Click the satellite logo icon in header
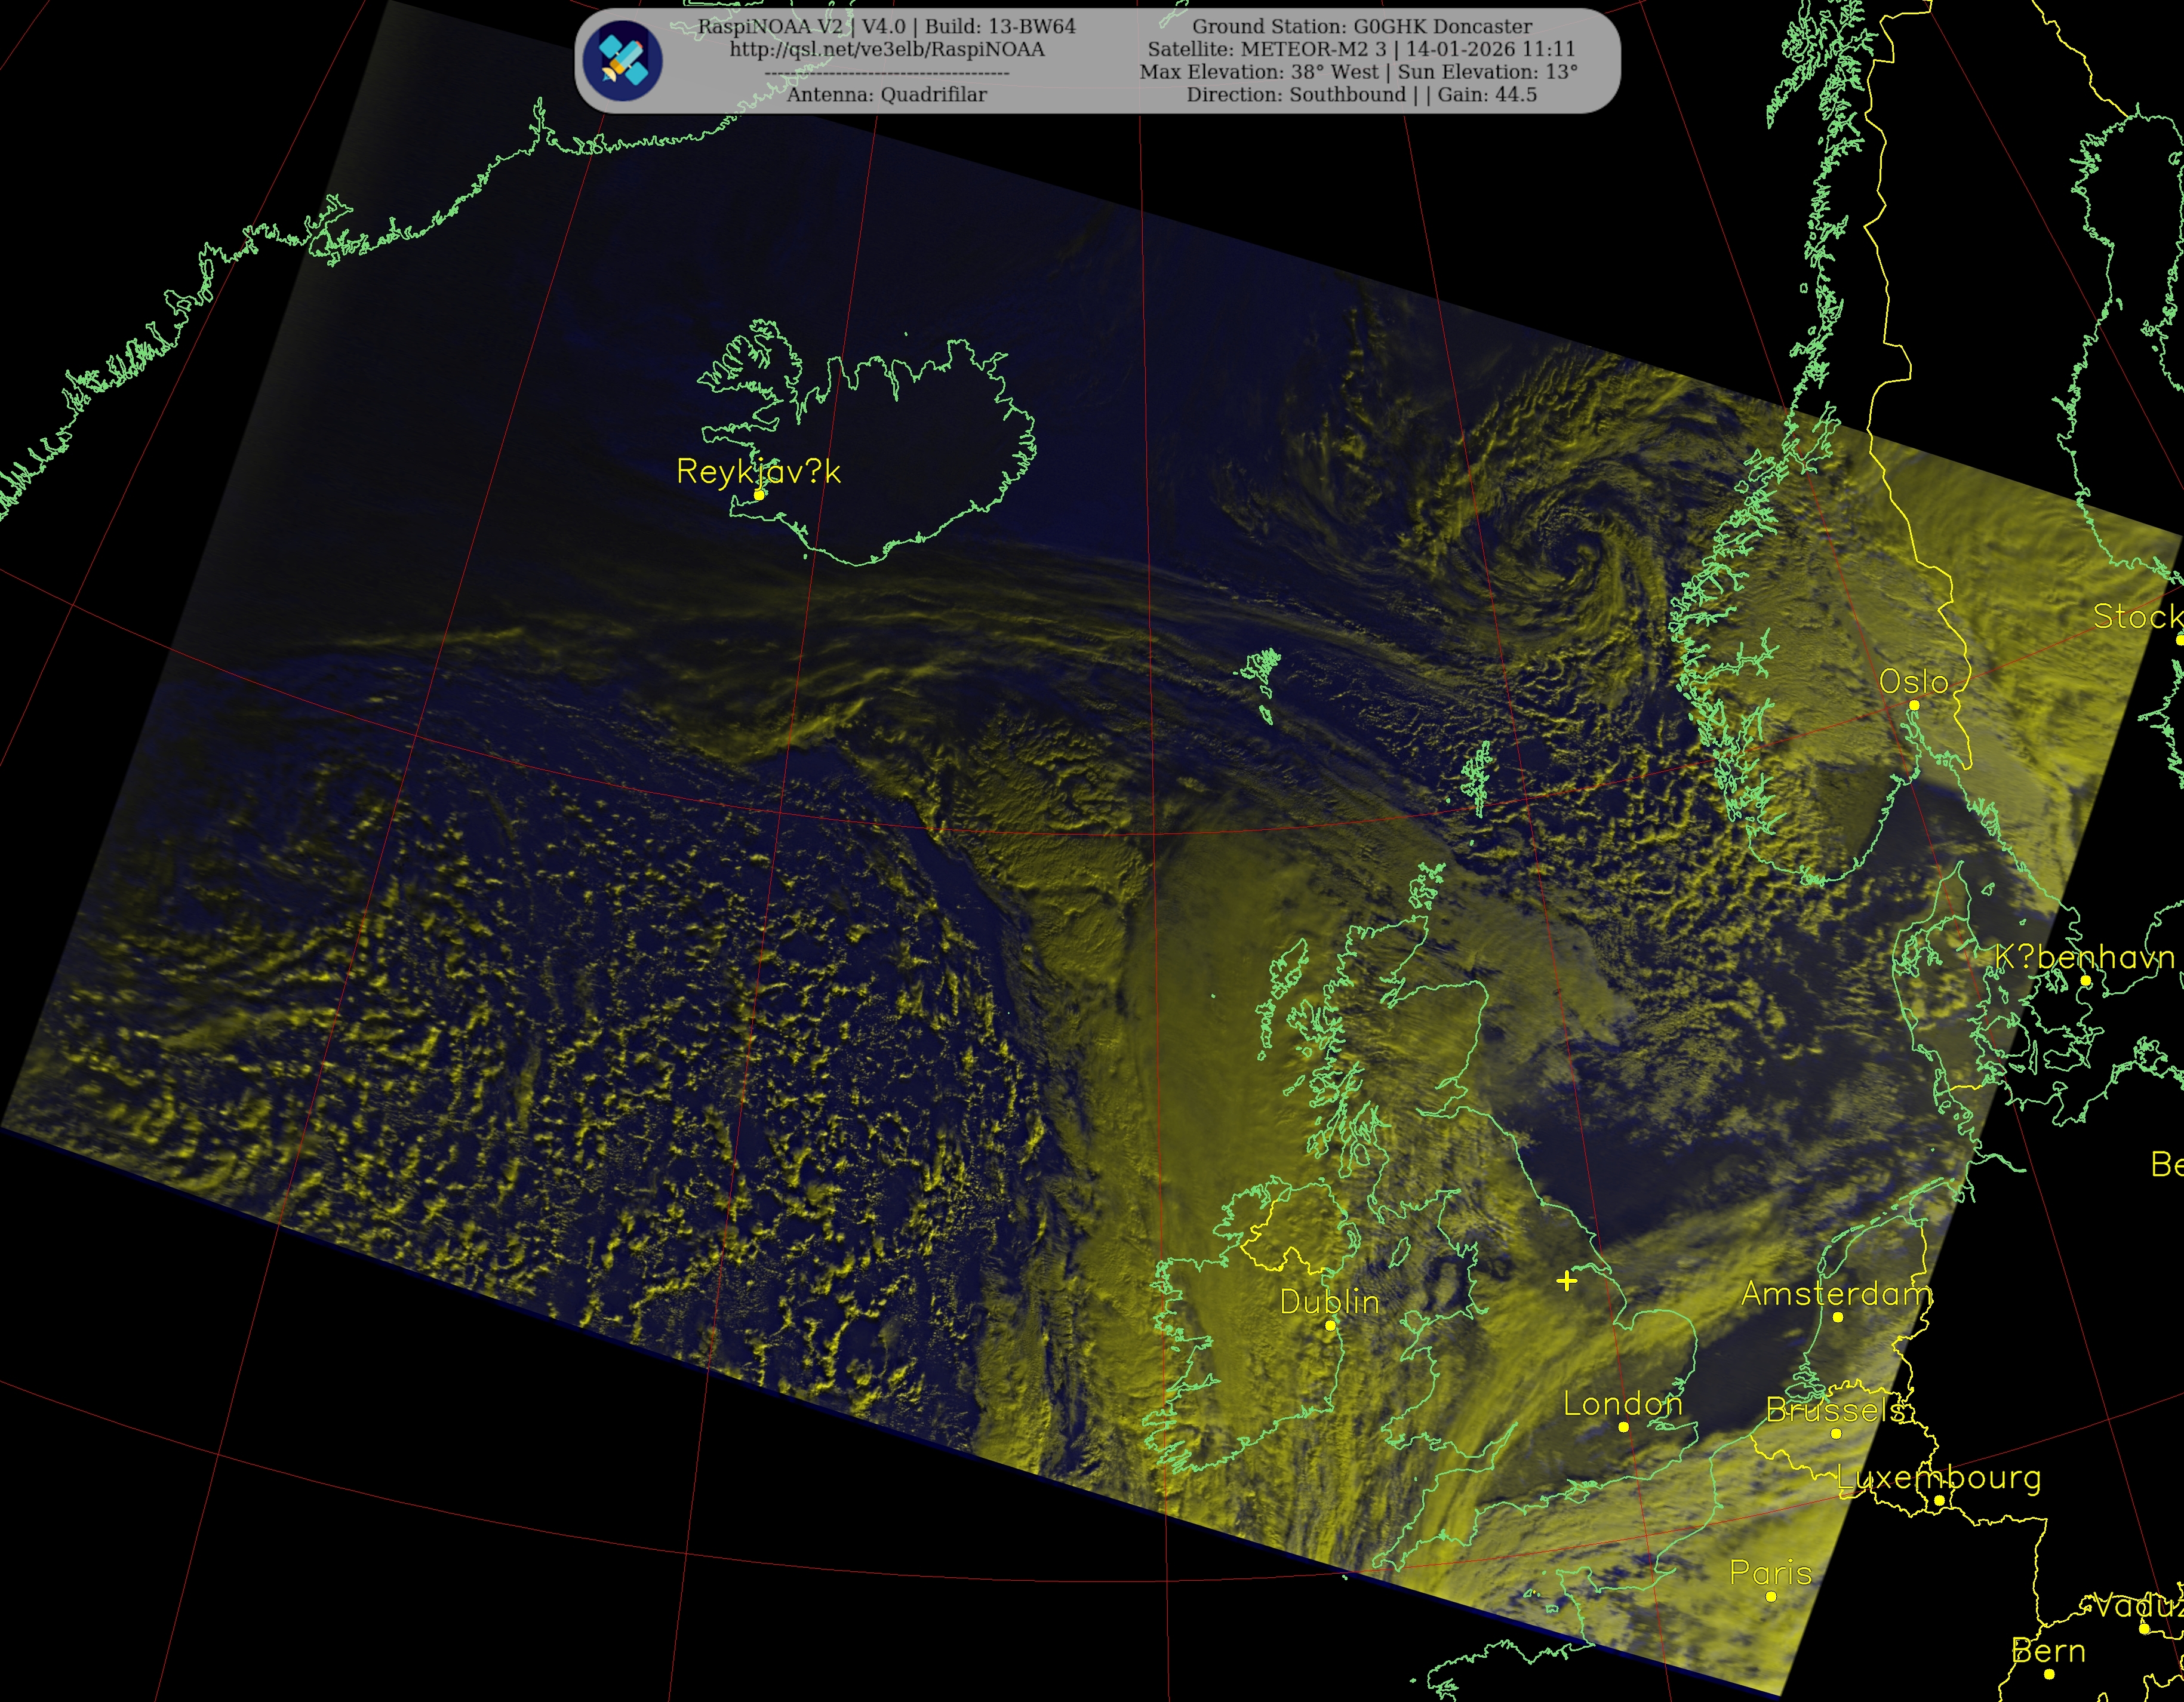 point(623,61)
